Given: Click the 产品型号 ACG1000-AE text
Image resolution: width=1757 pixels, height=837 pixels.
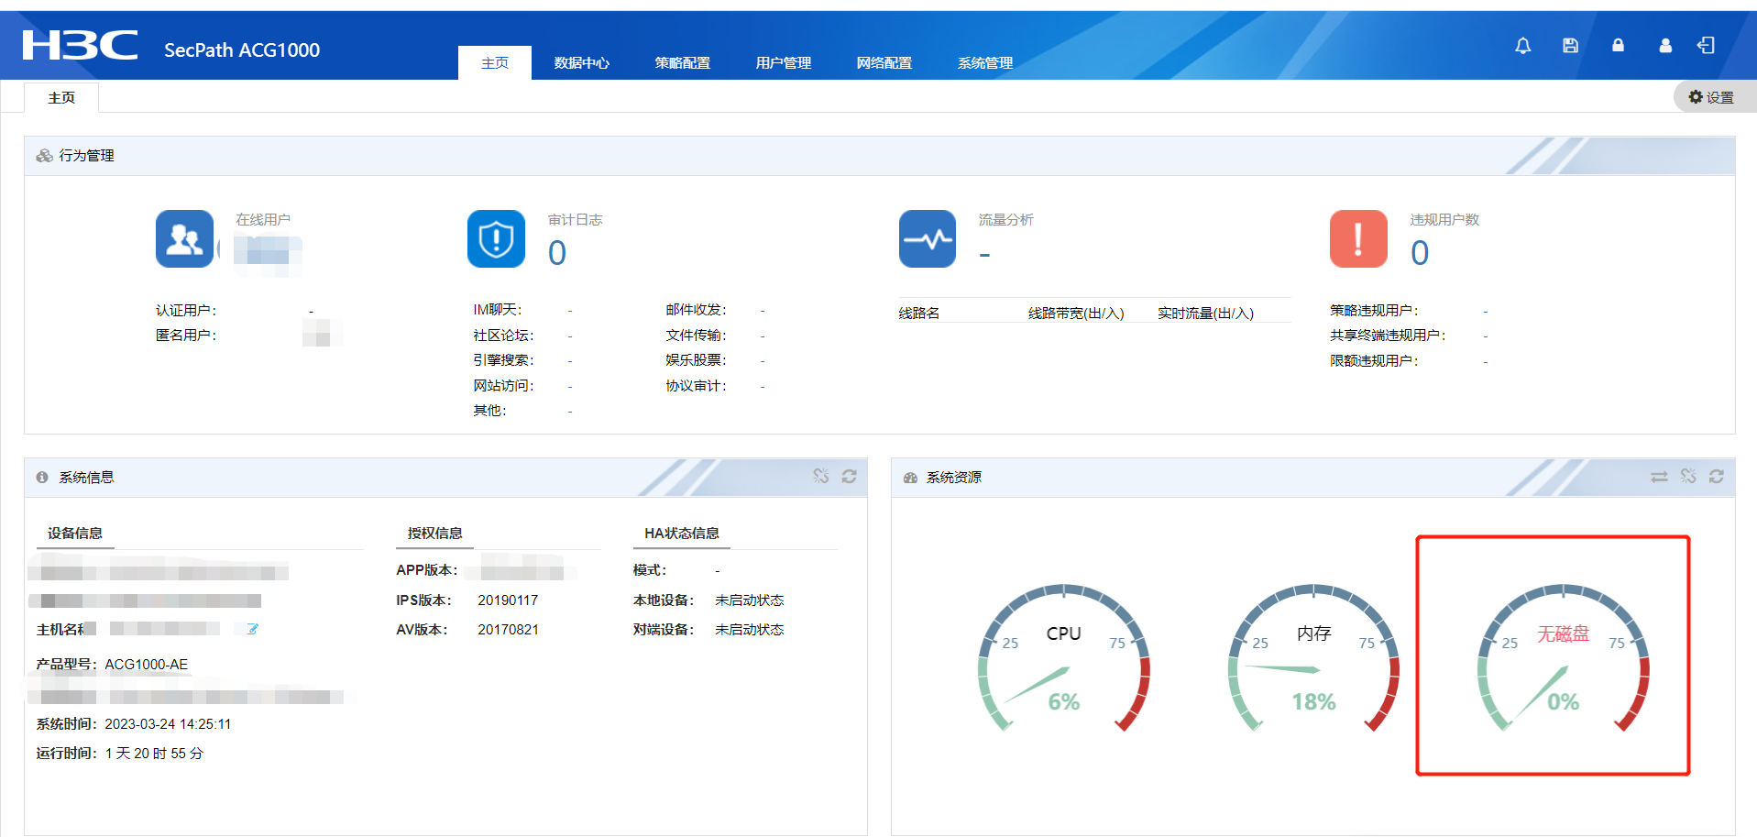Looking at the screenshot, I should [146, 665].
